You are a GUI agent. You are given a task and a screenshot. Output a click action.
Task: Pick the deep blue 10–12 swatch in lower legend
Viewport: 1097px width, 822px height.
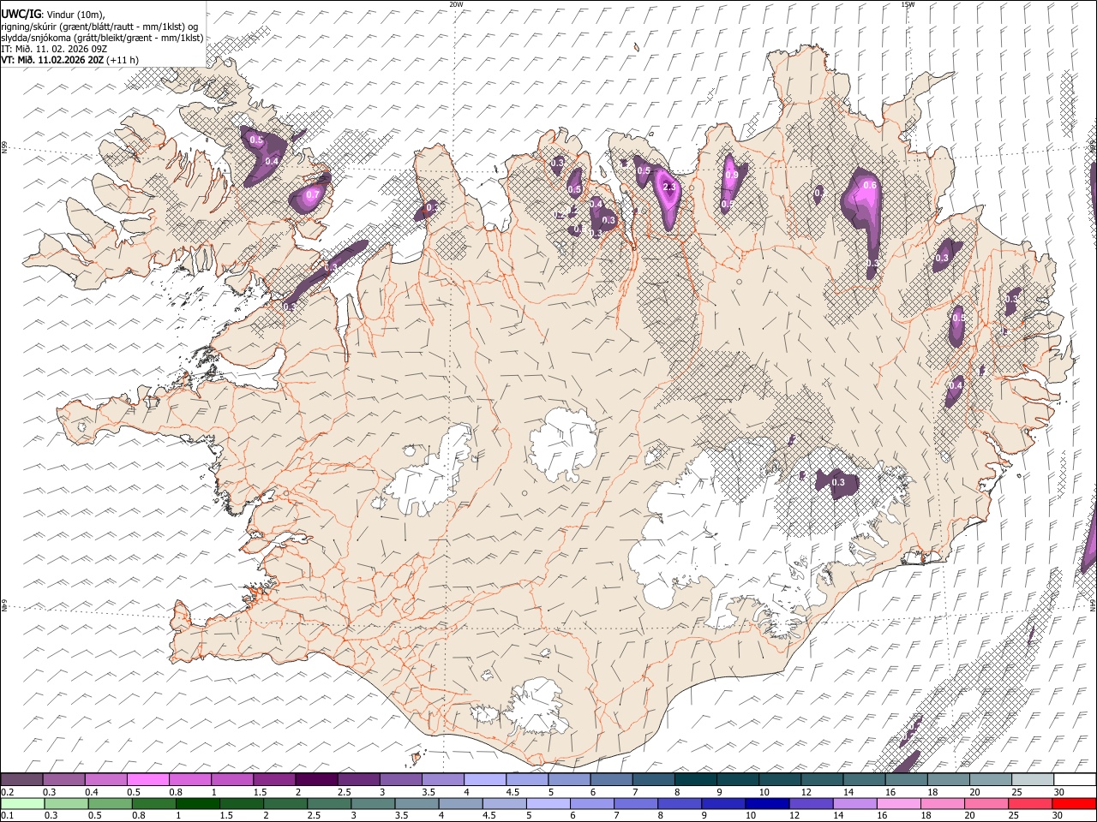pyautogui.click(x=767, y=803)
